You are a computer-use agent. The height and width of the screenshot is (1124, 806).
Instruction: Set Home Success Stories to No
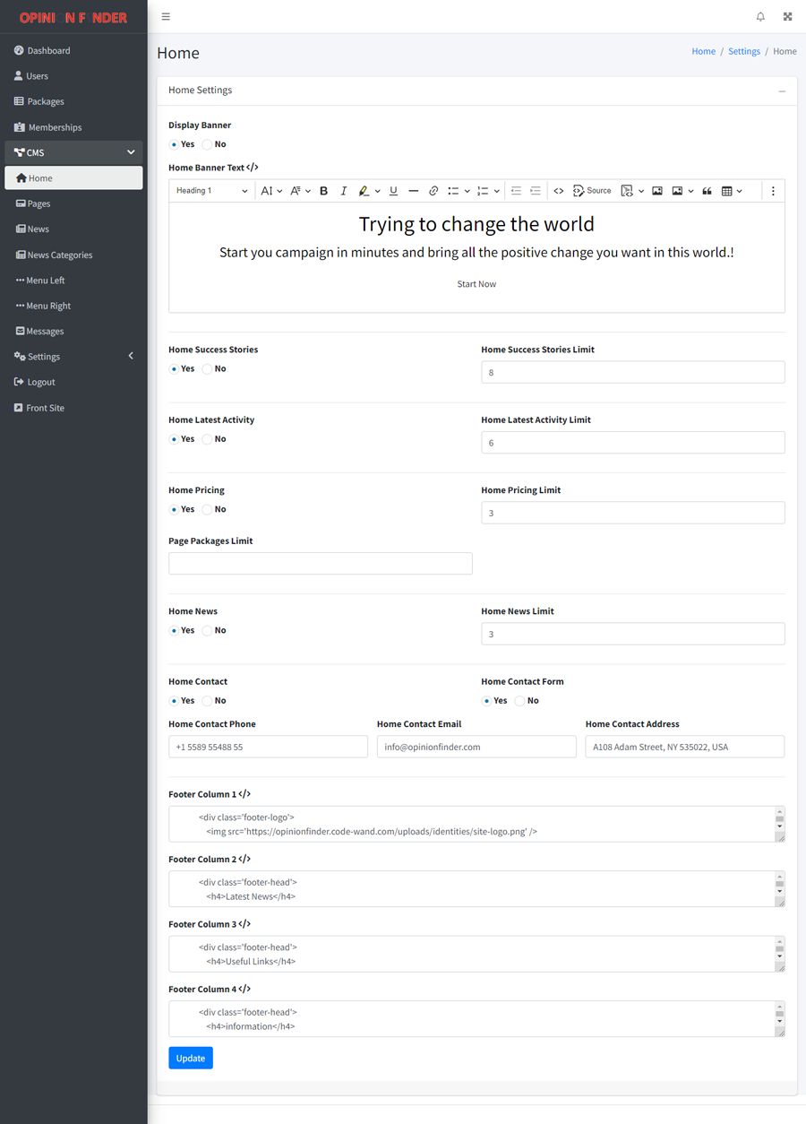[207, 369]
